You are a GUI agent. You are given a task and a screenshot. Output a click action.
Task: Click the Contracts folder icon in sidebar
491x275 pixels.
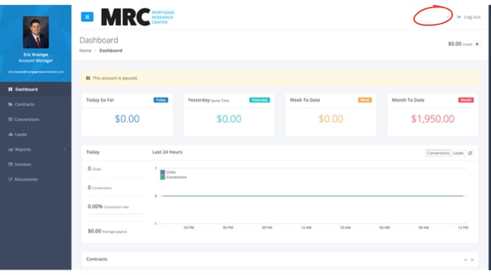tap(10, 105)
